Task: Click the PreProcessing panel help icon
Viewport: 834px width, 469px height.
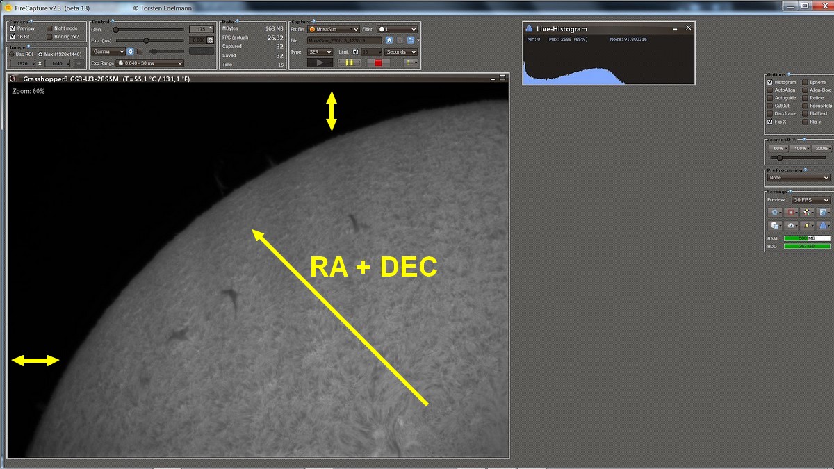Action: (x=806, y=170)
